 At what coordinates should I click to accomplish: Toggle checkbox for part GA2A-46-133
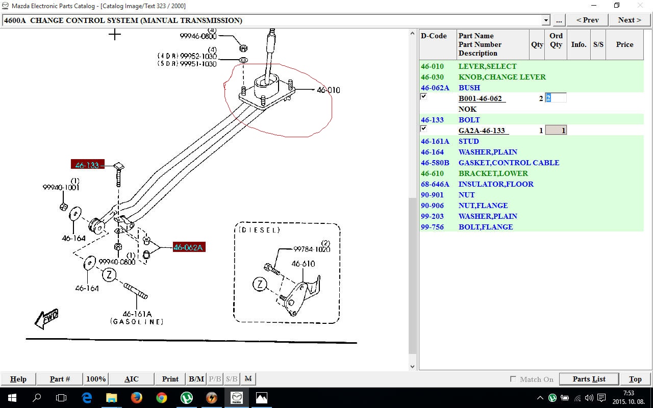423,129
